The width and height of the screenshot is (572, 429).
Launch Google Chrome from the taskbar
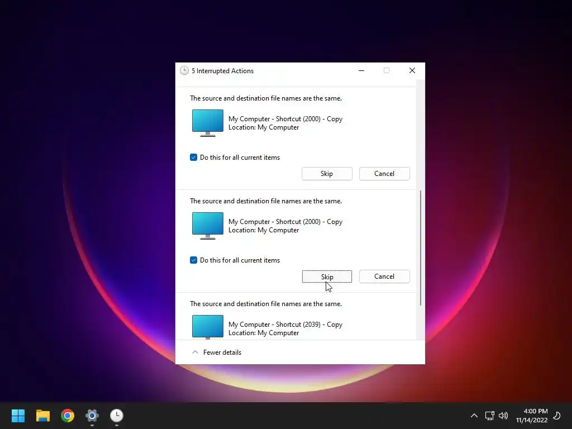tap(68, 416)
